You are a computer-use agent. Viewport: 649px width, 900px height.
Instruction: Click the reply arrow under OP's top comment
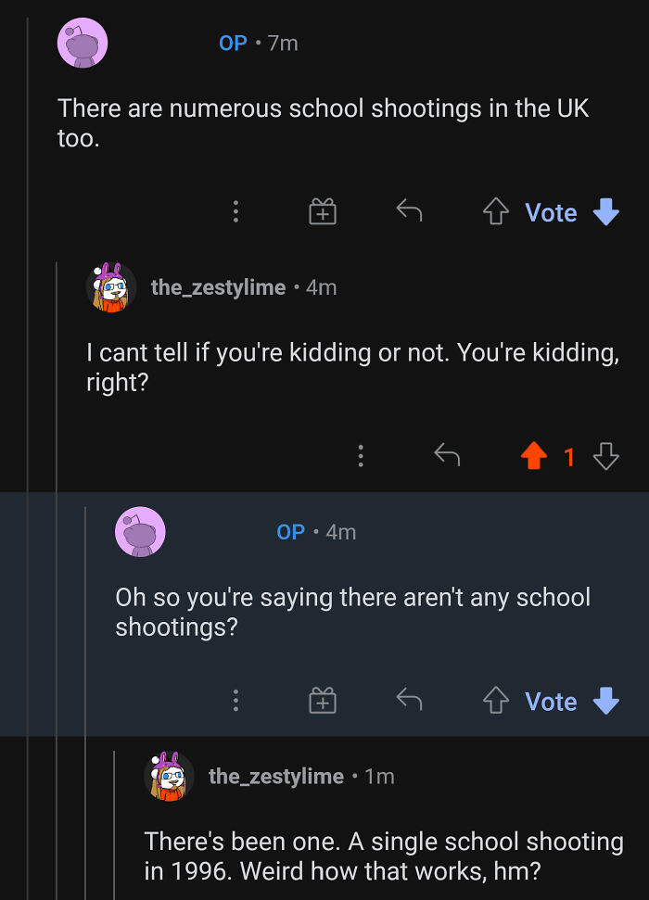(409, 211)
